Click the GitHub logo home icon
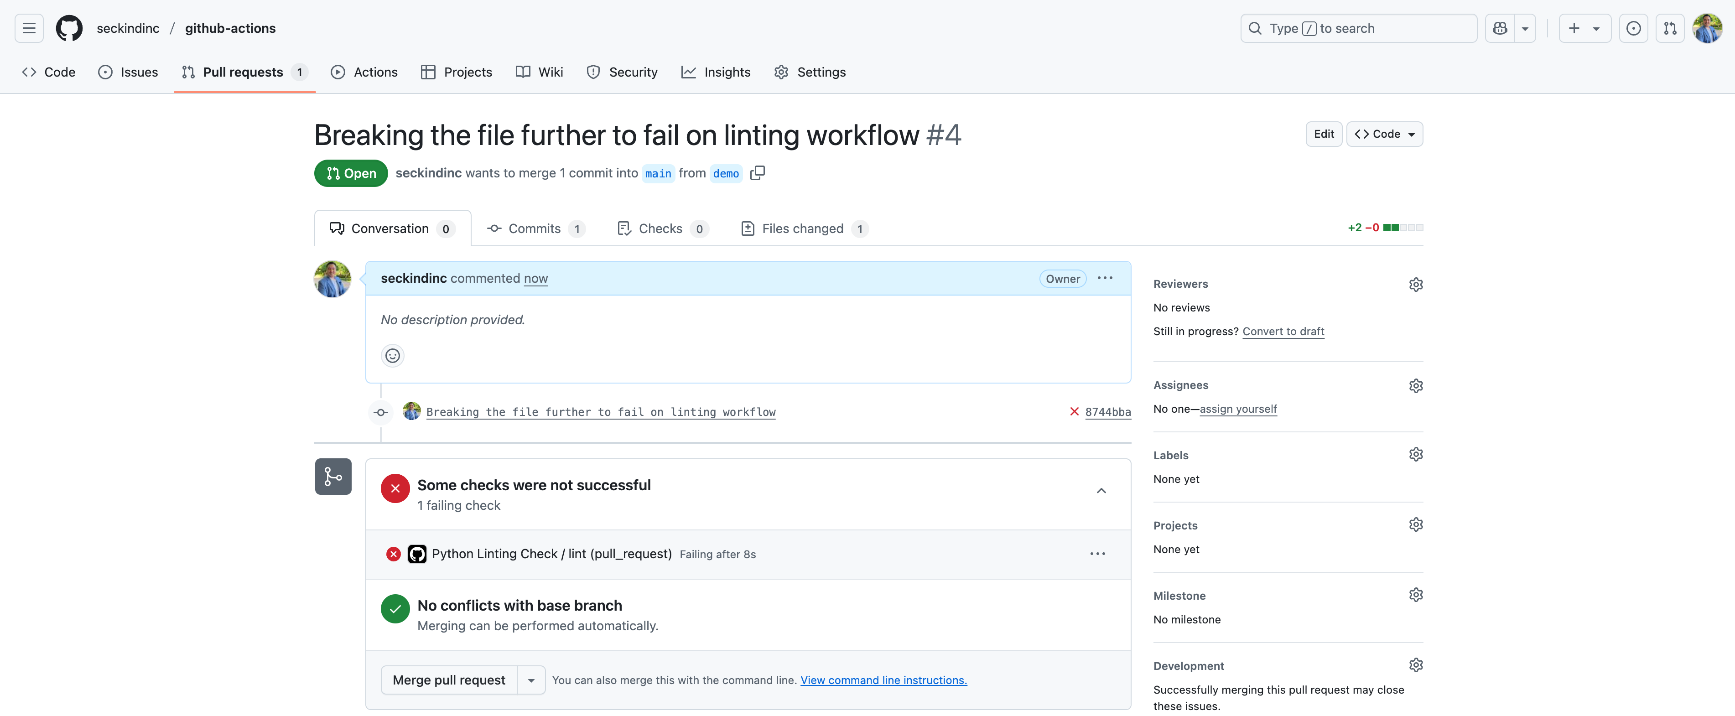The width and height of the screenshot is (1735, 716). click(x=69, y=28)
